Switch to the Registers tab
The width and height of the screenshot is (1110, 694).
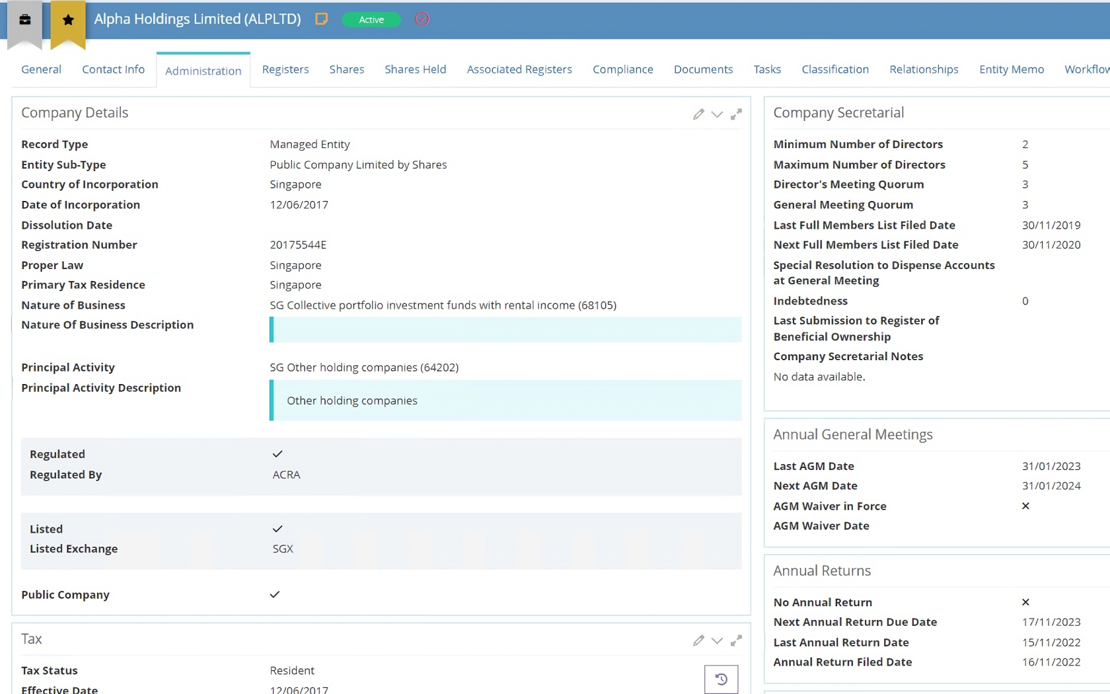[285, 69]
